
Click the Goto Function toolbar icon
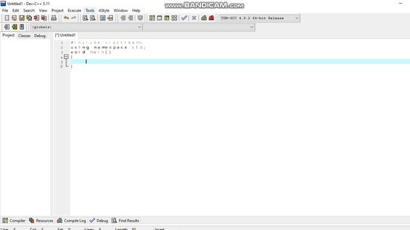tap(102, 18)
